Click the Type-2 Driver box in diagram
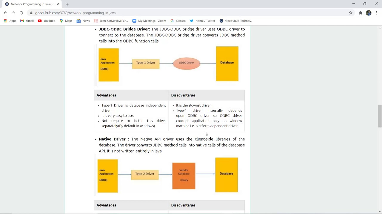 click(x=145, y=174)
